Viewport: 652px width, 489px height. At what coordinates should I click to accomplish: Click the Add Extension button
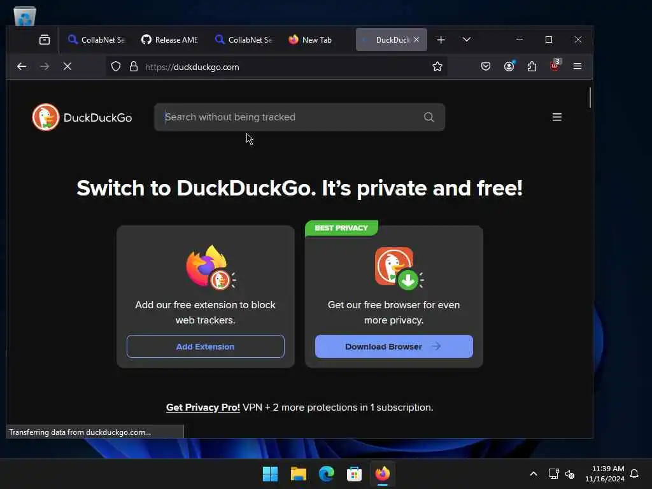[206, 346]
